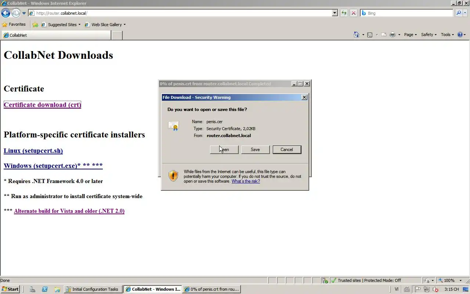The width and height of the screenshot is (470, 294).
Task: Open the Page menu
Action: 410,35
